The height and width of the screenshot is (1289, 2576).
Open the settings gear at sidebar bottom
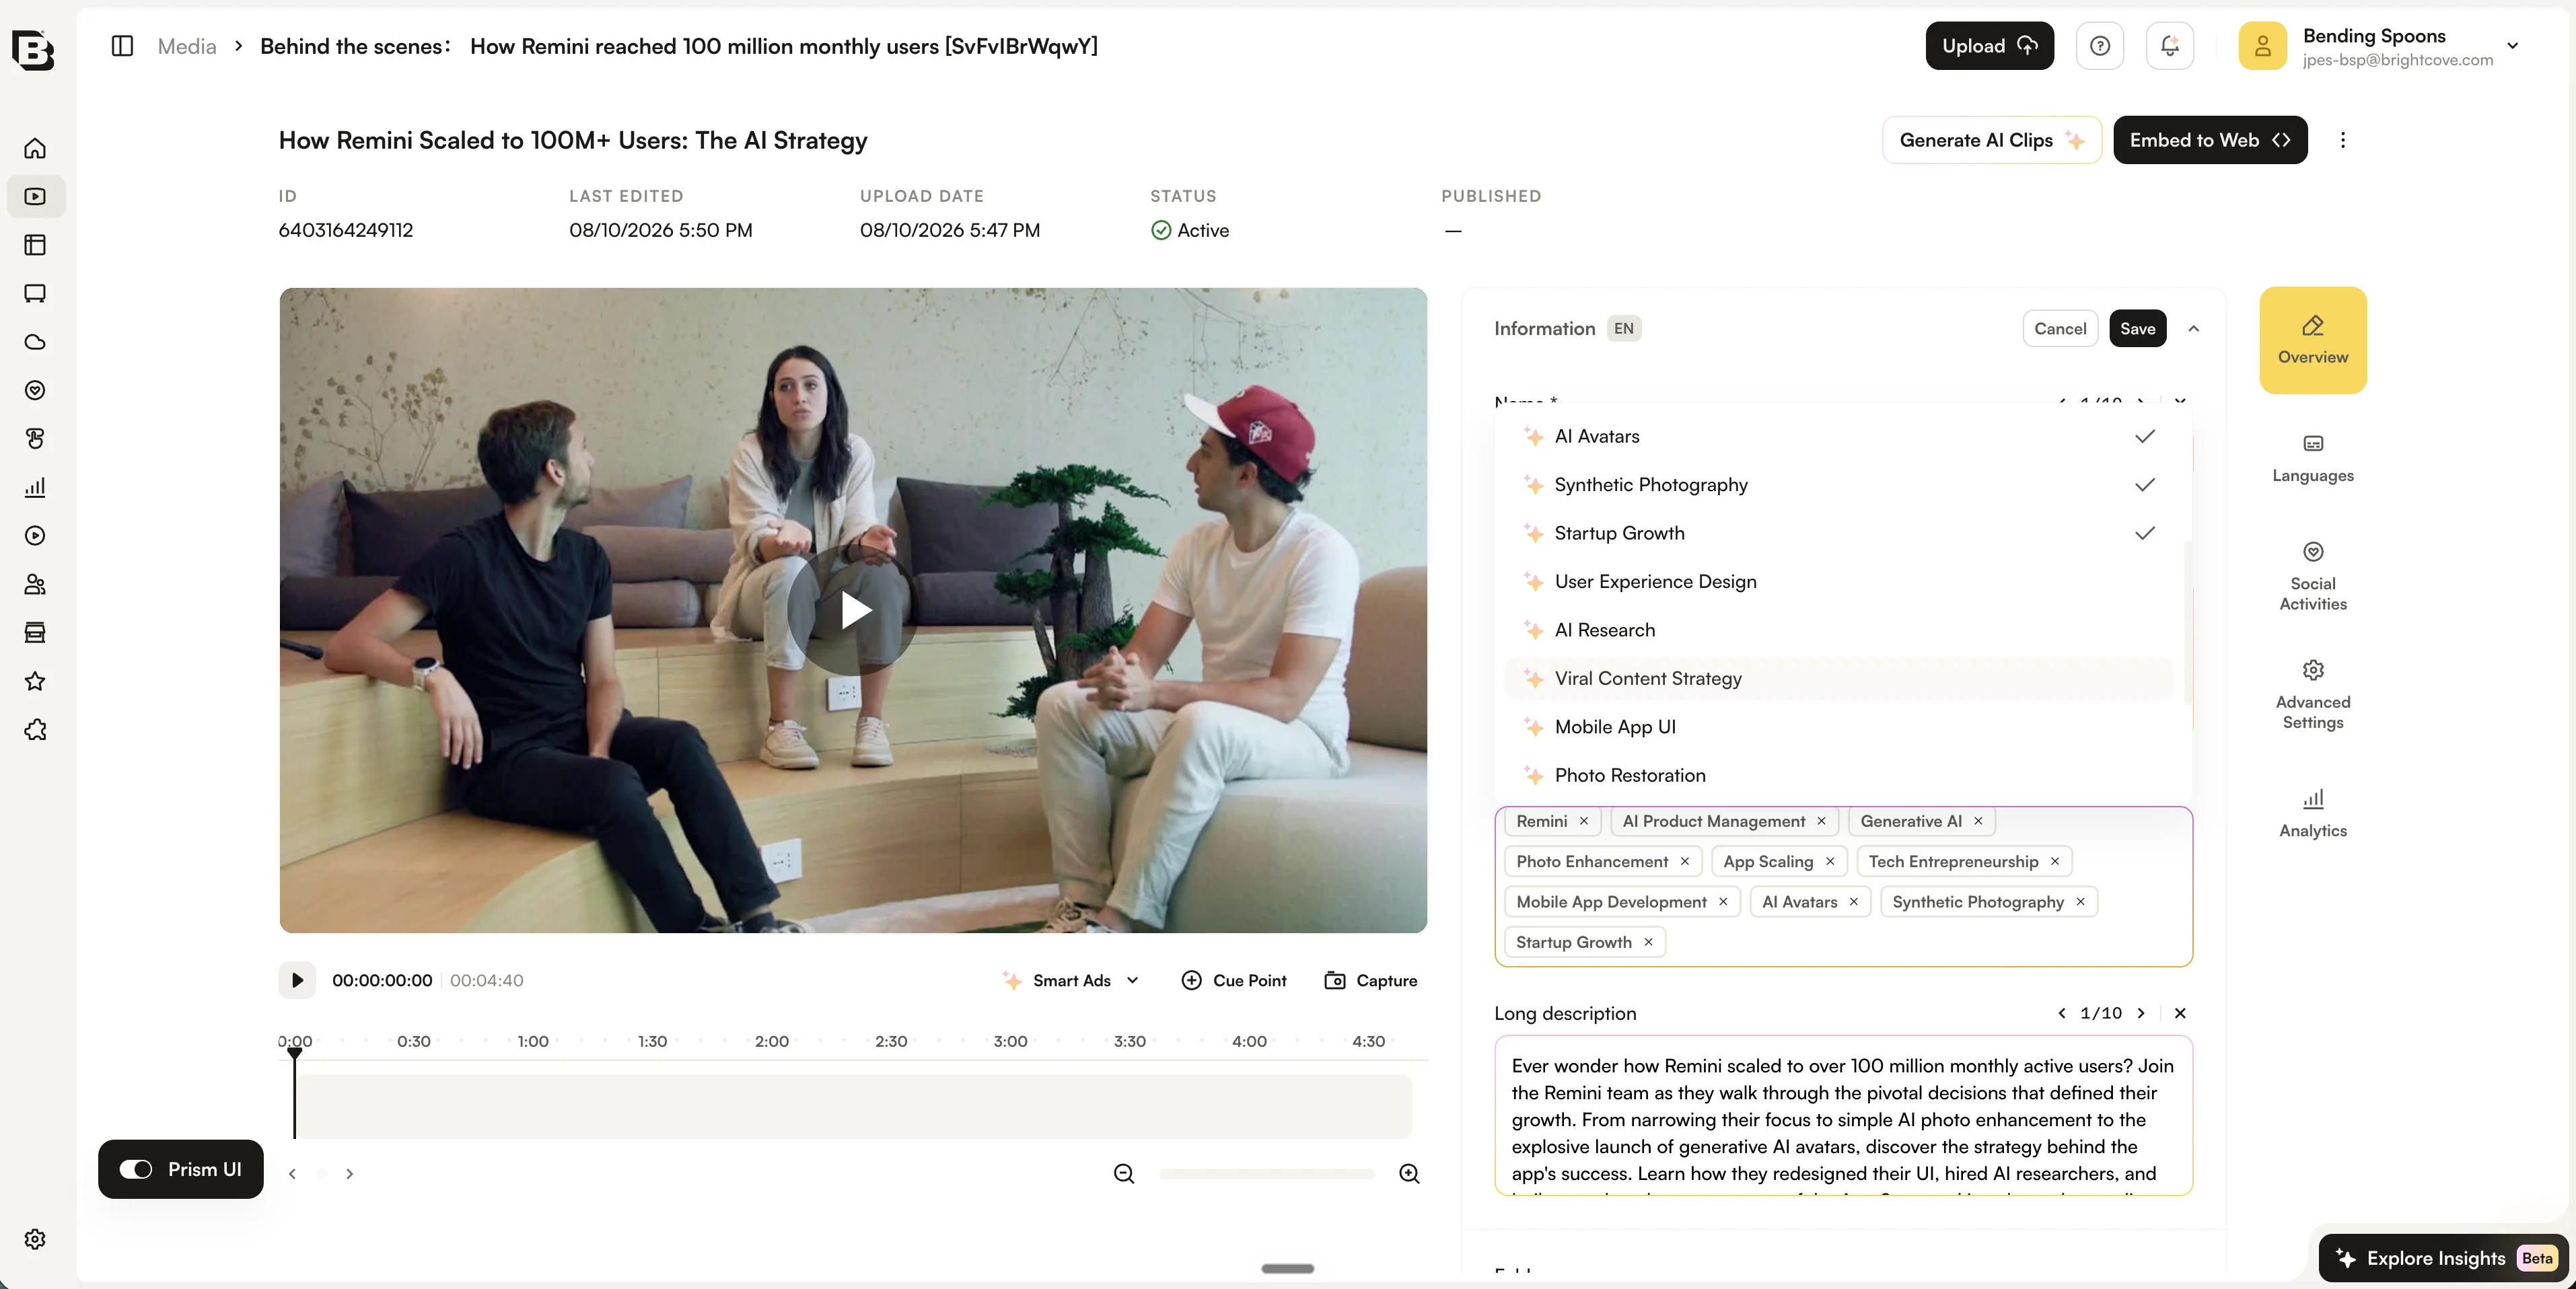click(35, 1239)
